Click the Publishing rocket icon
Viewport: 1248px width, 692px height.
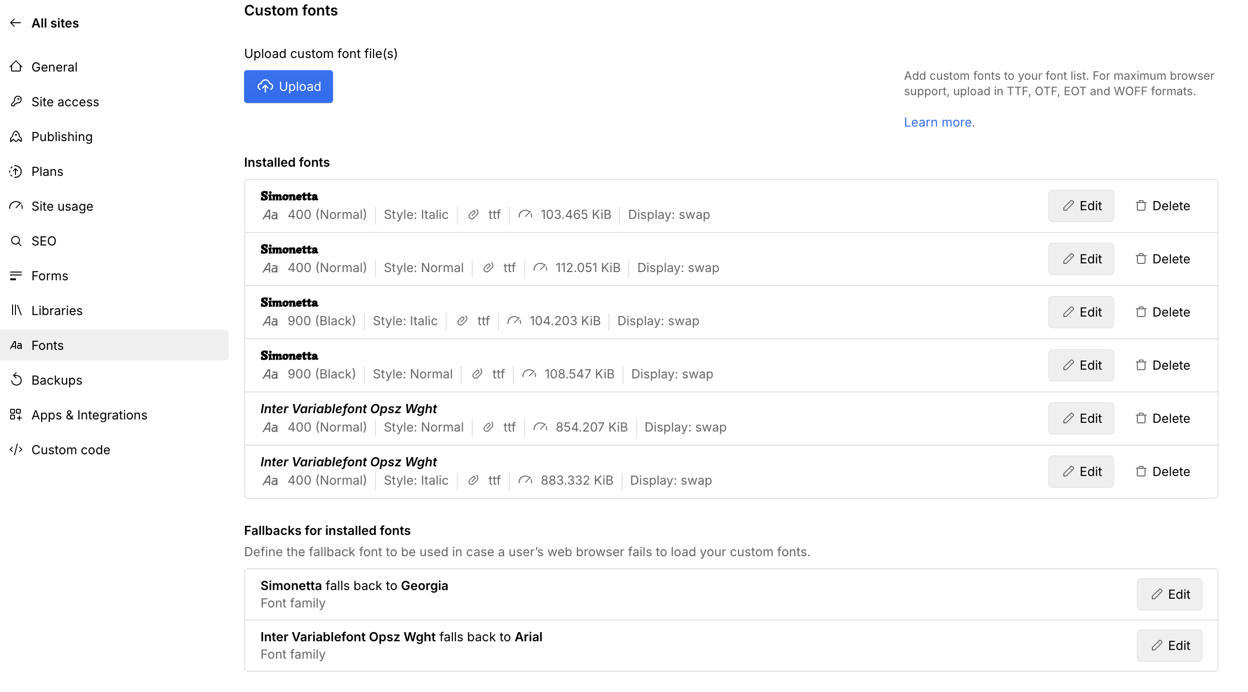16,137
